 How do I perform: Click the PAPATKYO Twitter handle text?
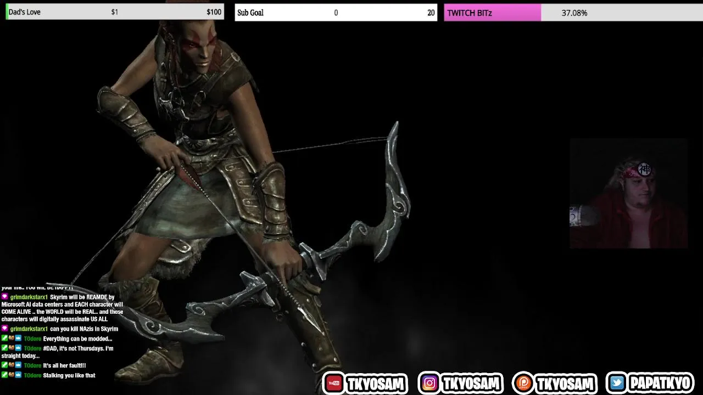click(x=660, y=383)
